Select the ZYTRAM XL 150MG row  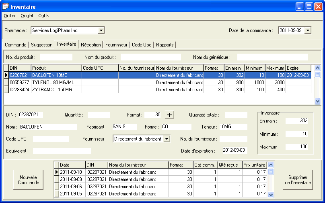[x=56, y=90]
